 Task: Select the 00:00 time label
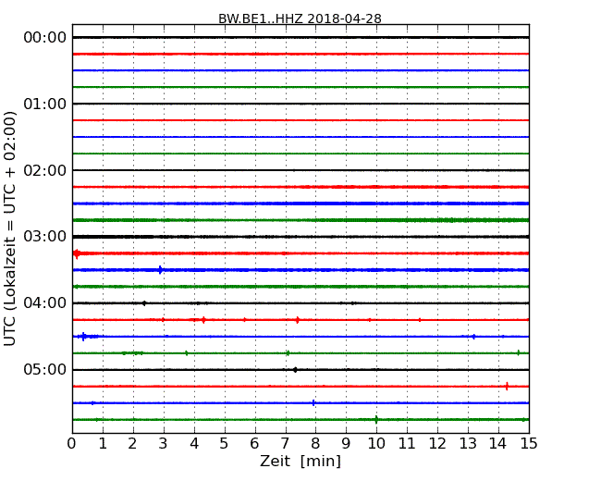pyautogui.click(x=45, y=38)
